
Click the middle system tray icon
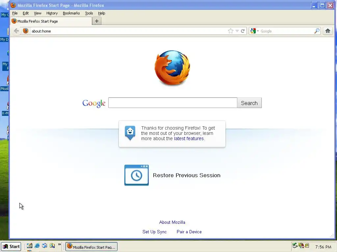pyautogui.click(x=301, y=245)
